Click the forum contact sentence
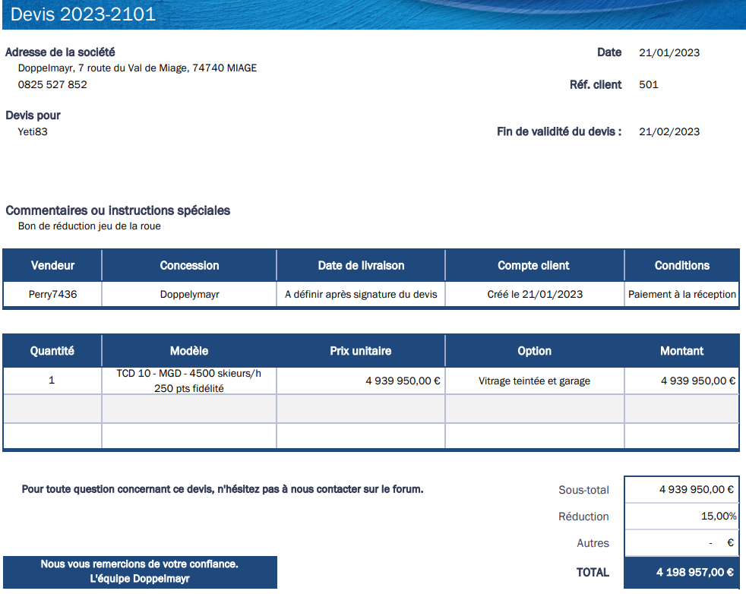 [x=223, y=489]
